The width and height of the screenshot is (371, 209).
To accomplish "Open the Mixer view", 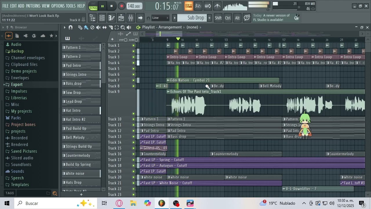I will (131, 18).
